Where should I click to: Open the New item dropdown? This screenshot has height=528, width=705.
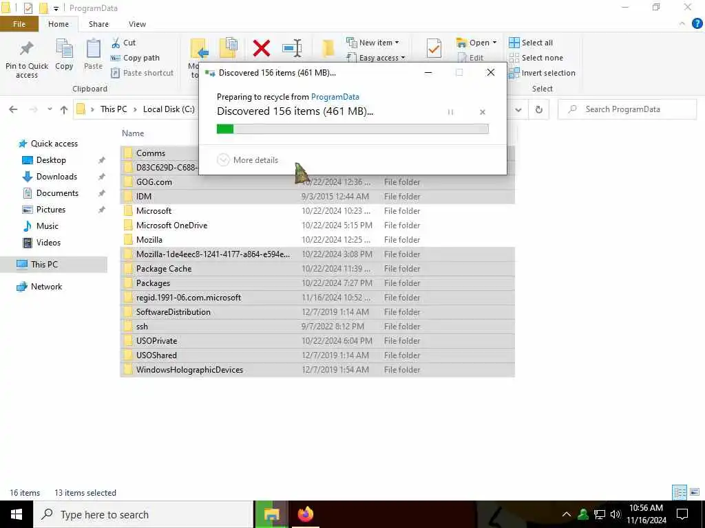[372, 43]
